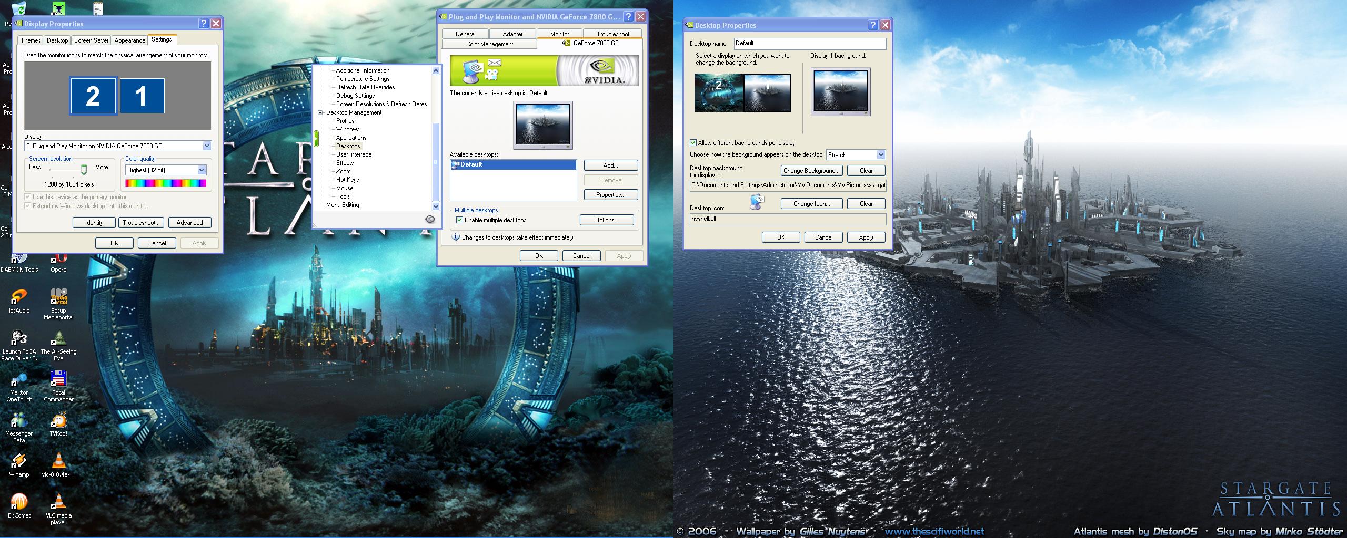
Task: Click Troubleshoot... in Display Properties
Action: (x=141, y=223)
